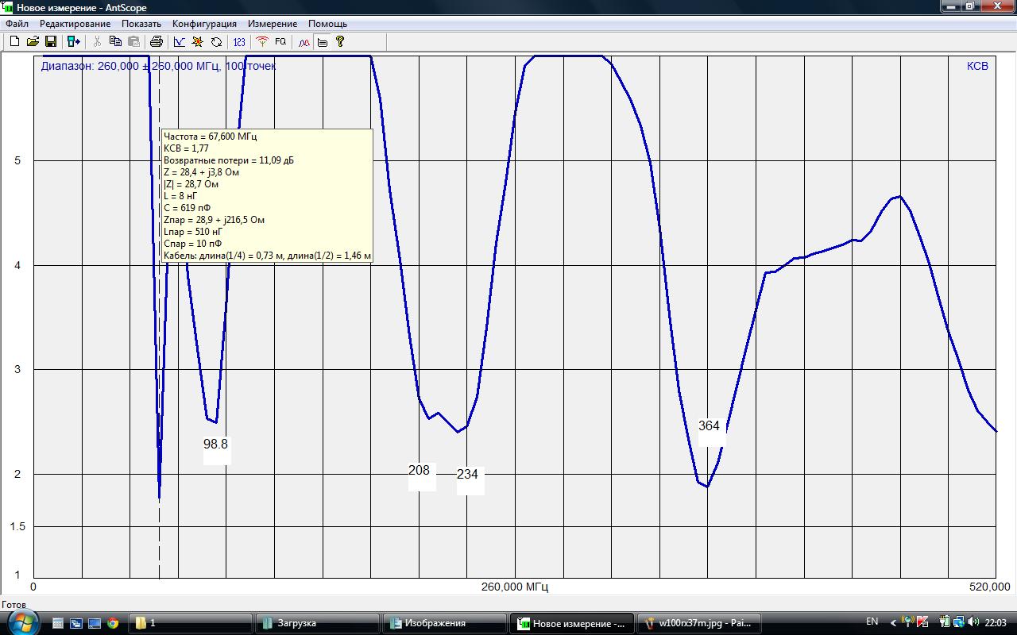Expand hidden tray icons arrow

point(894,623)
